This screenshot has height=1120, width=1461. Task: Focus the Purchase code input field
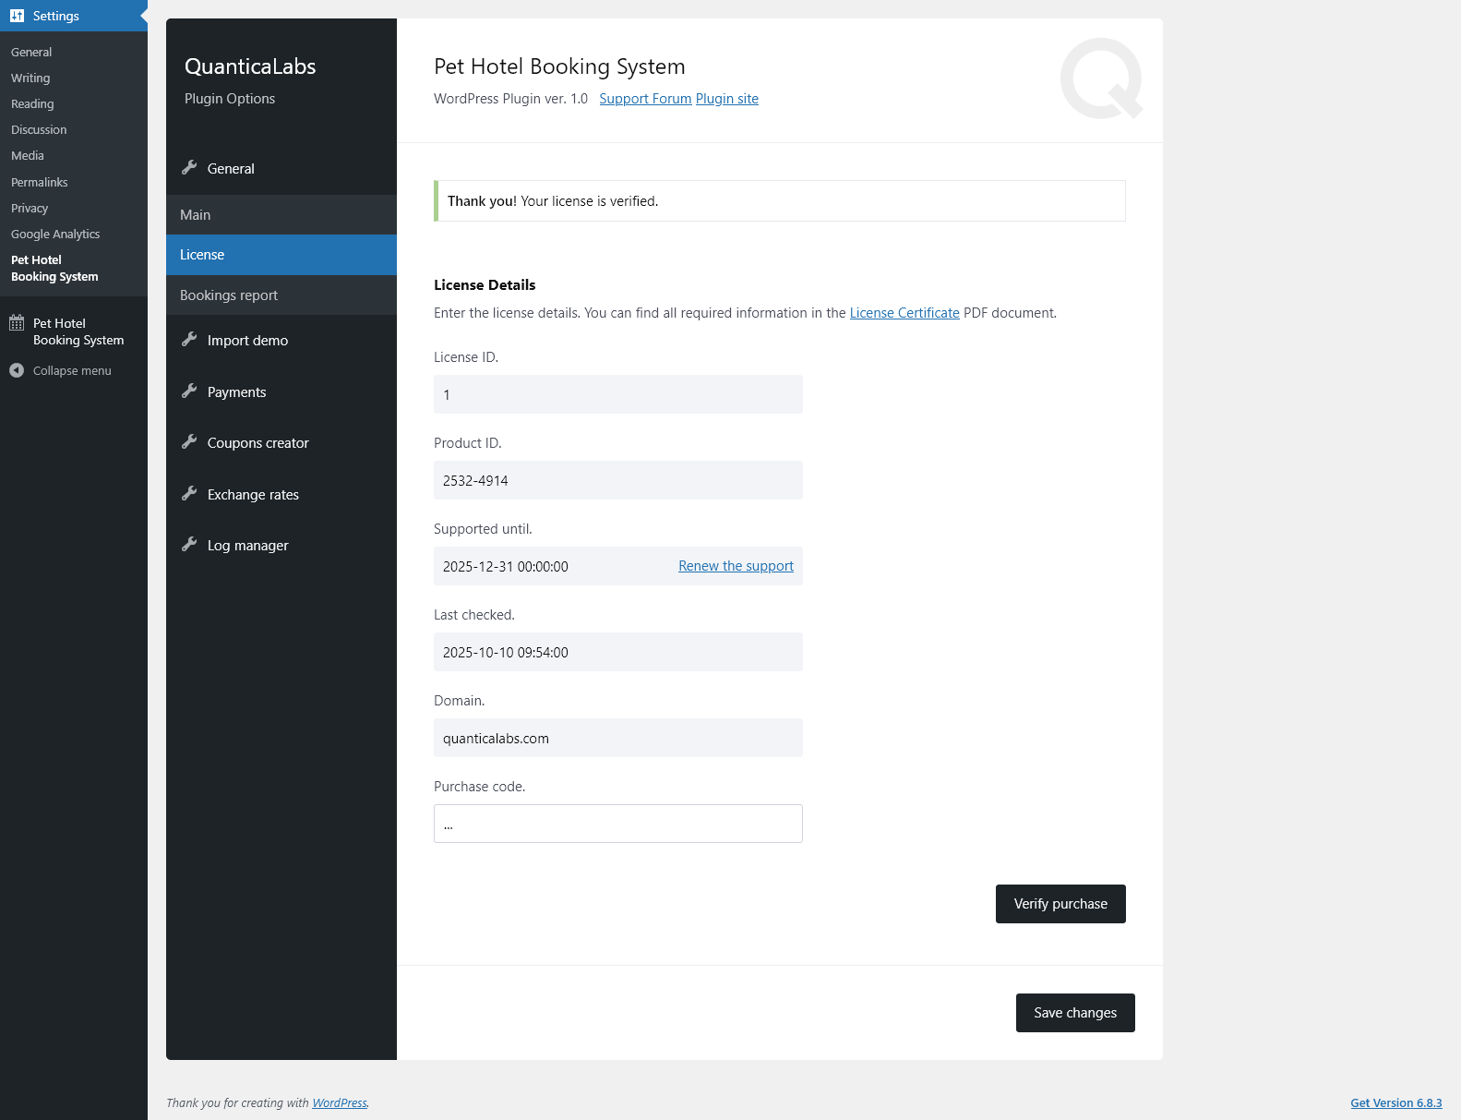(618, 824)
